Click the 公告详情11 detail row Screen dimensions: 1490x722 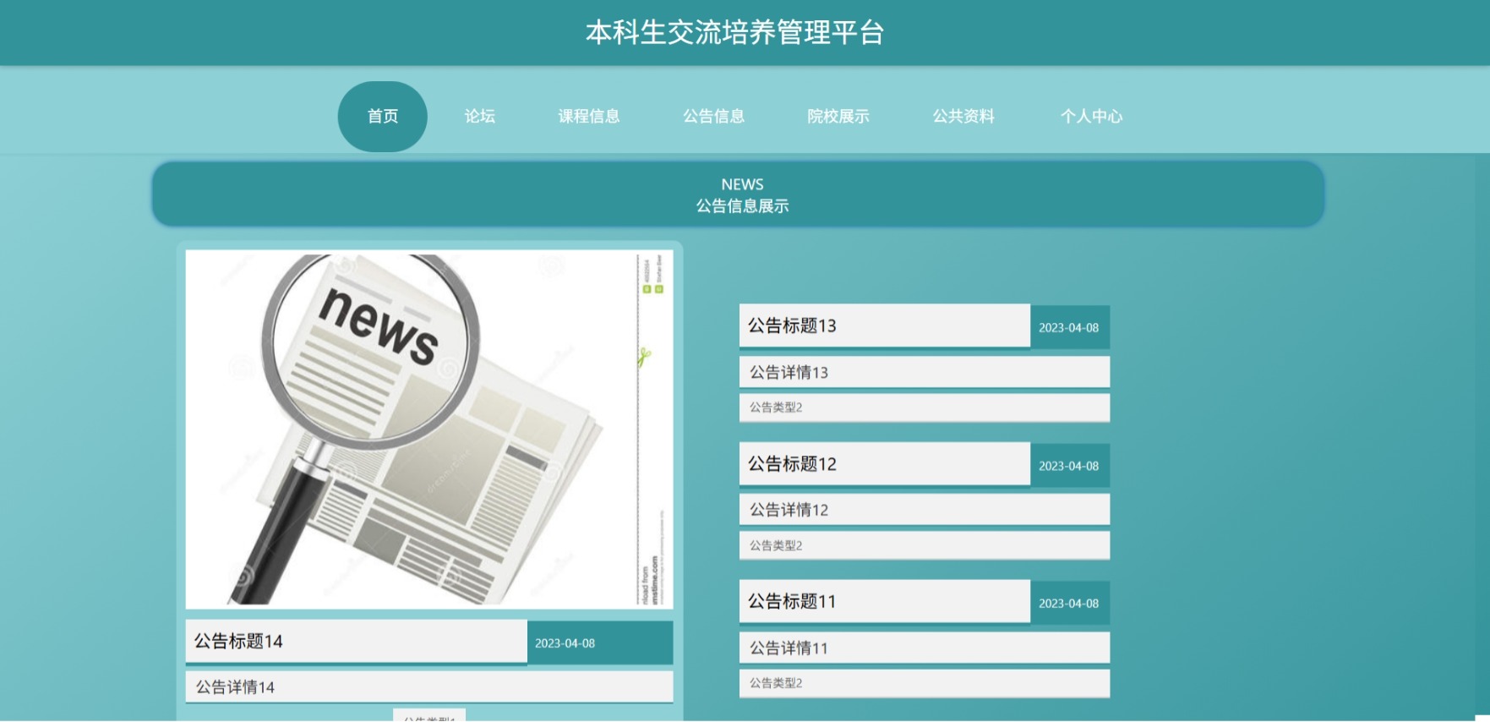[925, 648]
